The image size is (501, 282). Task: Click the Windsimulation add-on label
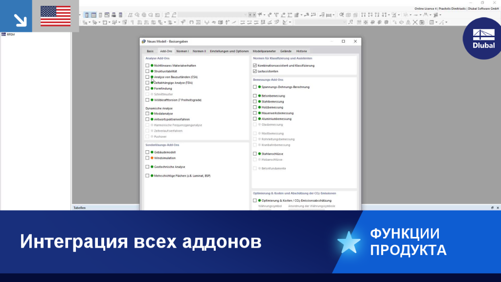coord(165,158)
